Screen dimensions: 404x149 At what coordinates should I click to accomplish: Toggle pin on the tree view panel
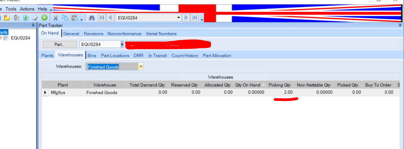click(33, 25)
